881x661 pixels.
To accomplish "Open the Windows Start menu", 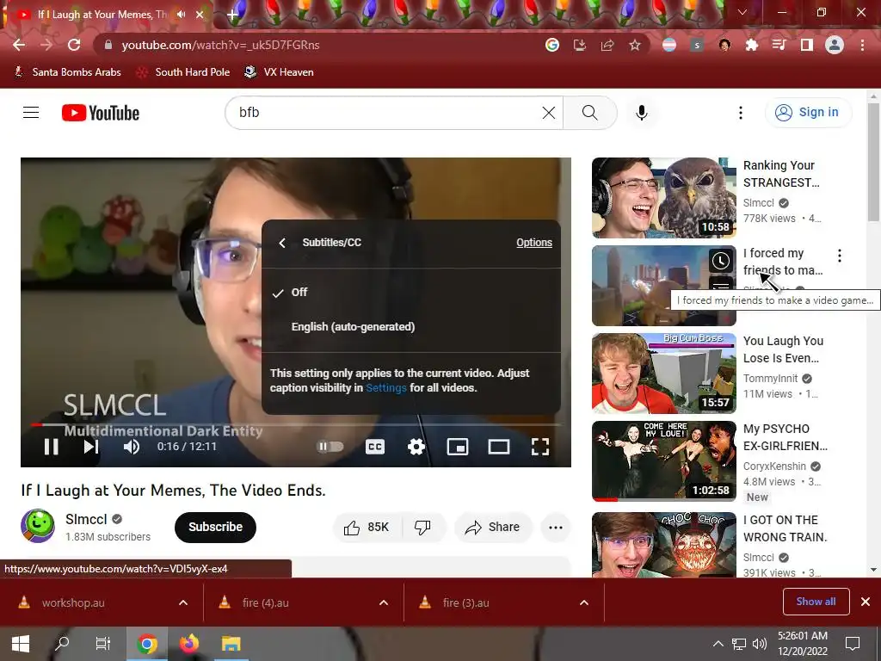I will point(21,644).
